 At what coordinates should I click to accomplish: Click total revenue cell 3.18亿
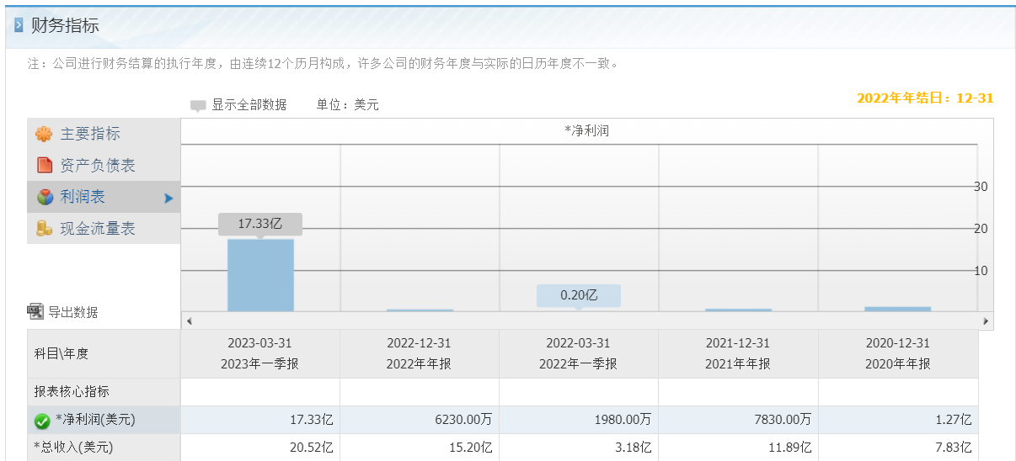pos(579,448)
